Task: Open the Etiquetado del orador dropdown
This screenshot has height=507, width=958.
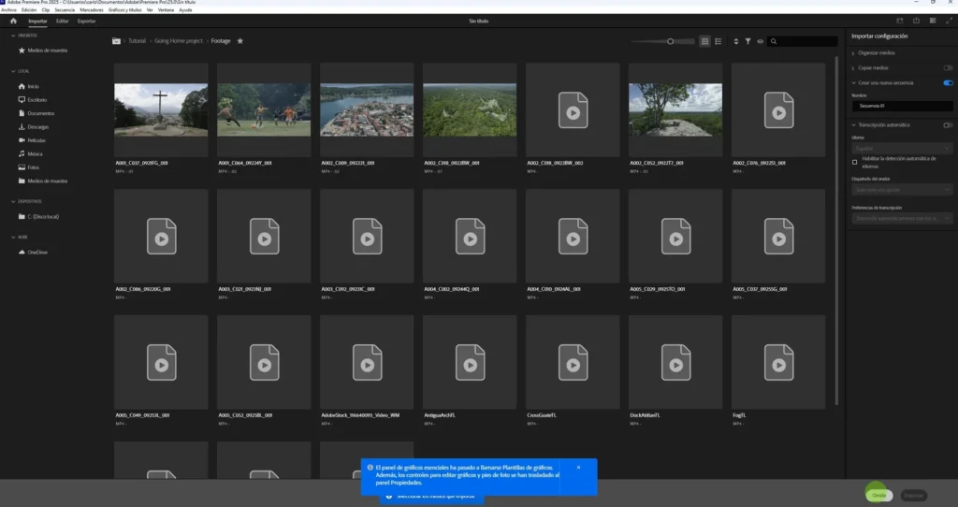Action: pos(902,190)
